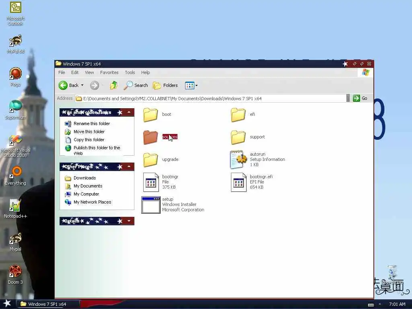Screen dimensions: 412x309
Task: Click the address bar path field
Action: point(210,99)
